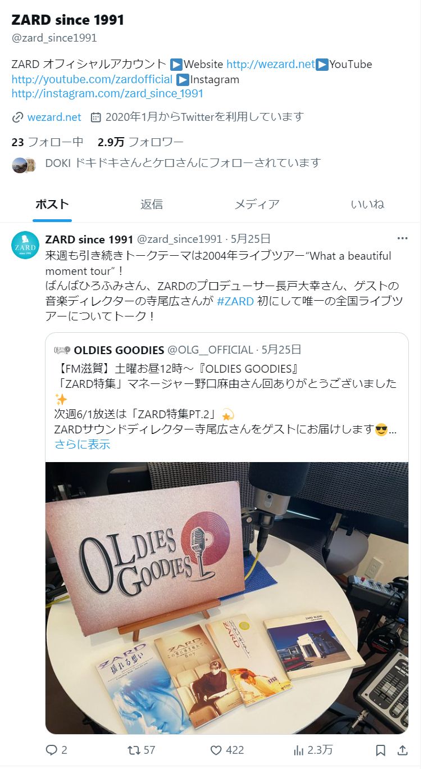This screenshot has width=437, height=769.
Task: Bookmark the post with the bookmark icon
Action: point(380,750)
